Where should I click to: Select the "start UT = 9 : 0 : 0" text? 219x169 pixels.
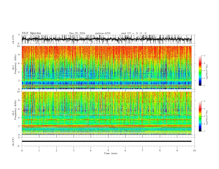pyautogui.click(x=134, y=33)
